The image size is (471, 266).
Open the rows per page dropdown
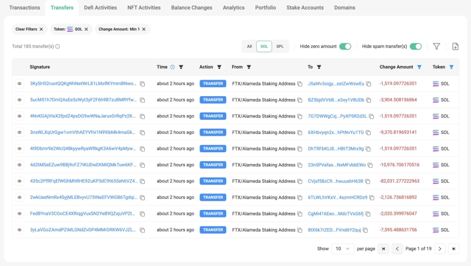click(341, 249)
